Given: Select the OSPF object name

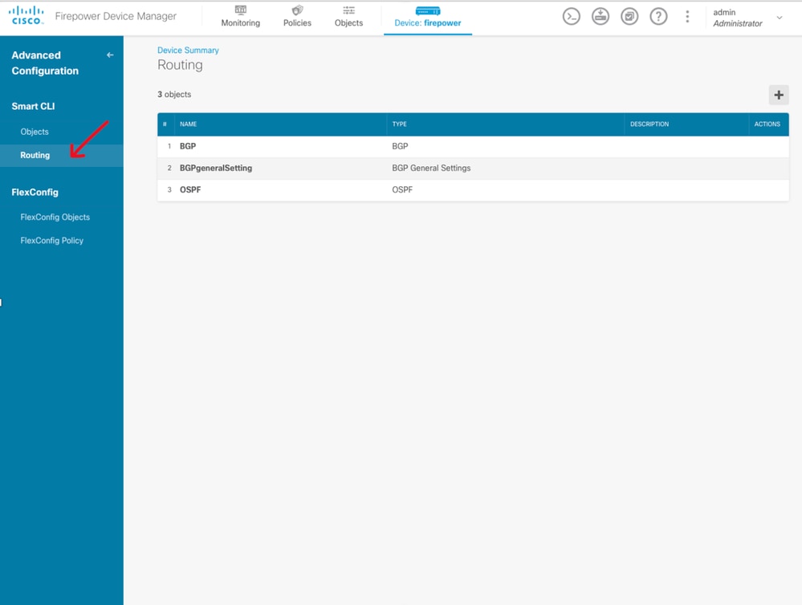Looking at the screenshot, I should click(190, 189).
